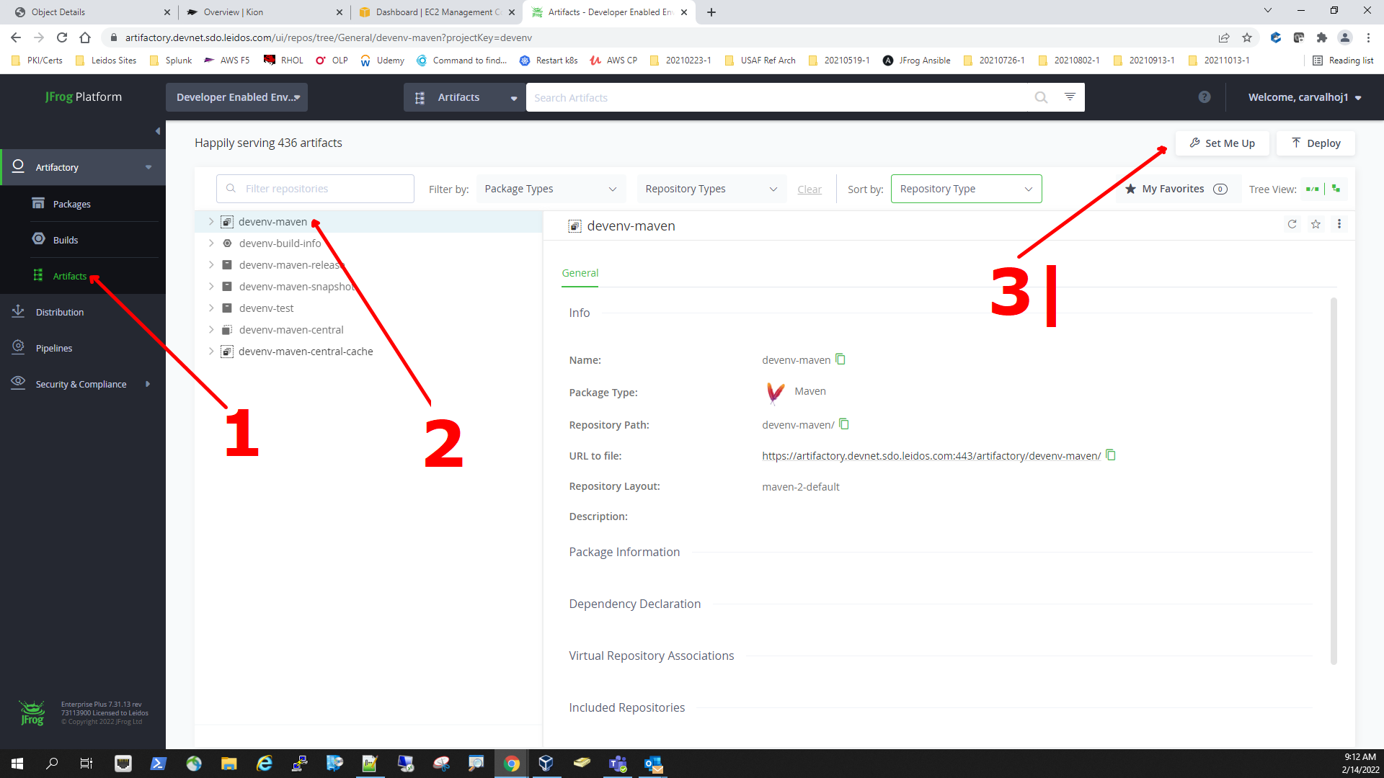Switch tree view to hierarchical mode
The width and height of the screenshot is (1384, 778).
(1336, 189)
